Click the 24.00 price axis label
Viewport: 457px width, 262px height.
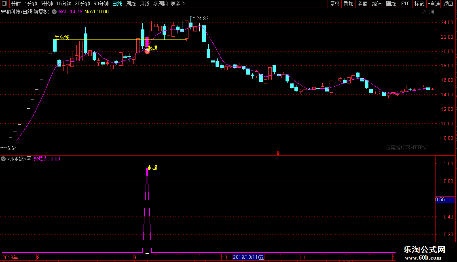pyautogui.click(x=447, y=22)
